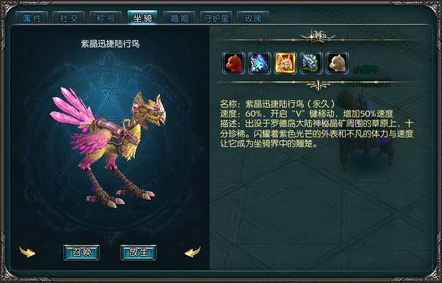Image resolution: width=442 pixels, height=283 pixels.
Task: Click the pink crystal chocobo model preview
Action: point(109,147)
